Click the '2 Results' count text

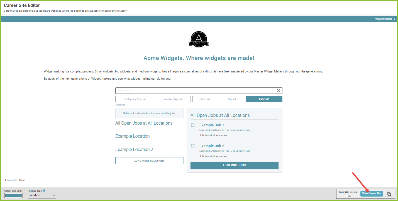(x=120, y=105)
